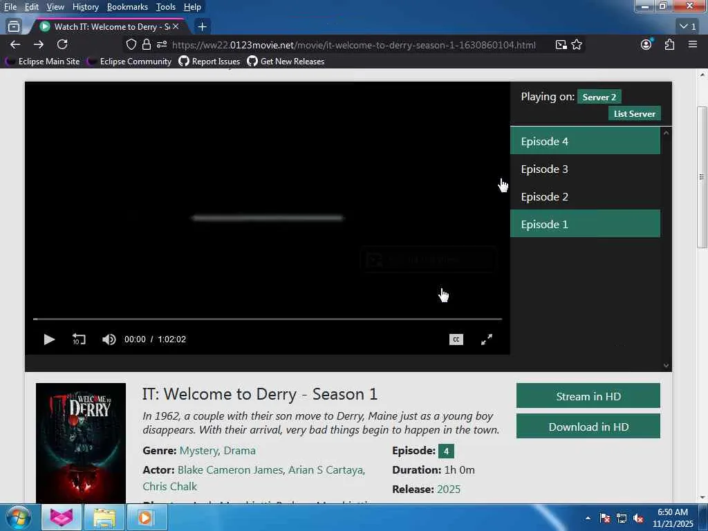Image resolution: width=708 pixels, height=531 pixels.
Task: Close the Watch IT: Welcome to Derry tab
Action: click(176, 27)
